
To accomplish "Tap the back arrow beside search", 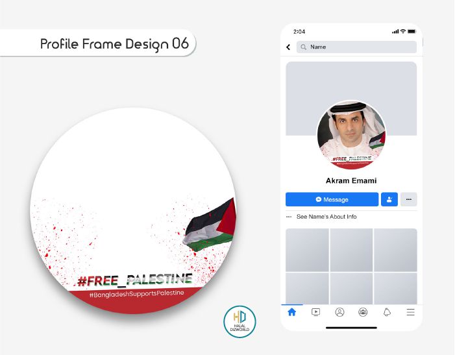I will [288, 47].
